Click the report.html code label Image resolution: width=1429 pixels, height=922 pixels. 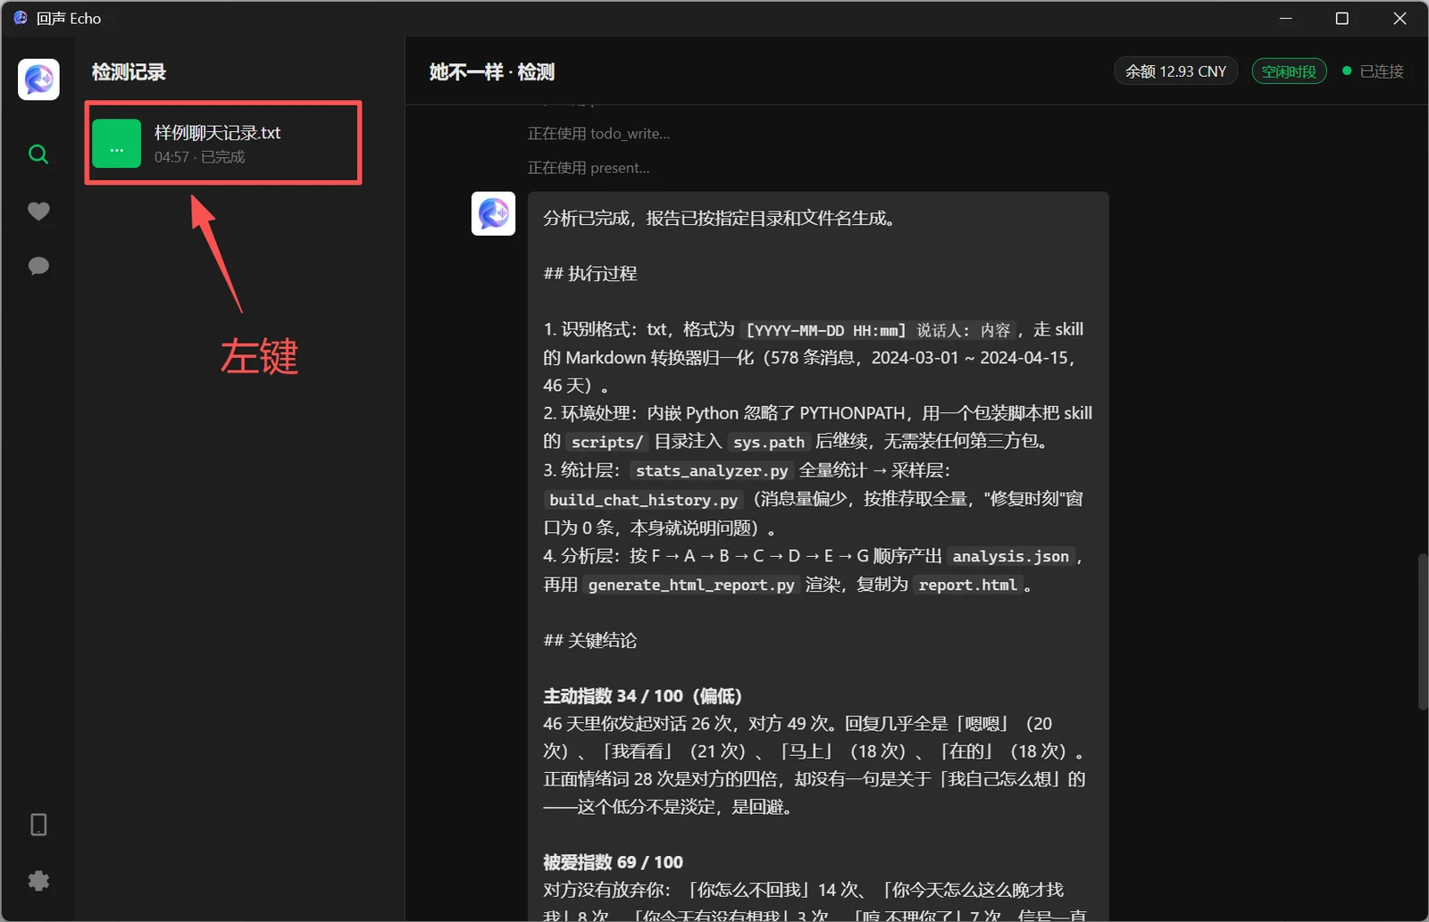click(x=968, y=585)
